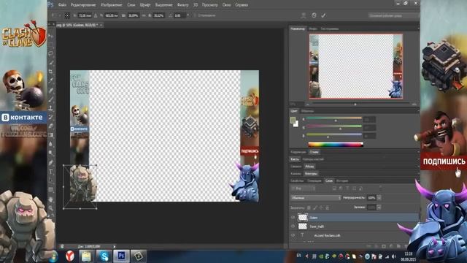Select the Horizontal Type tool
This screenshot has width=467, height=263.
click(51, 172)
